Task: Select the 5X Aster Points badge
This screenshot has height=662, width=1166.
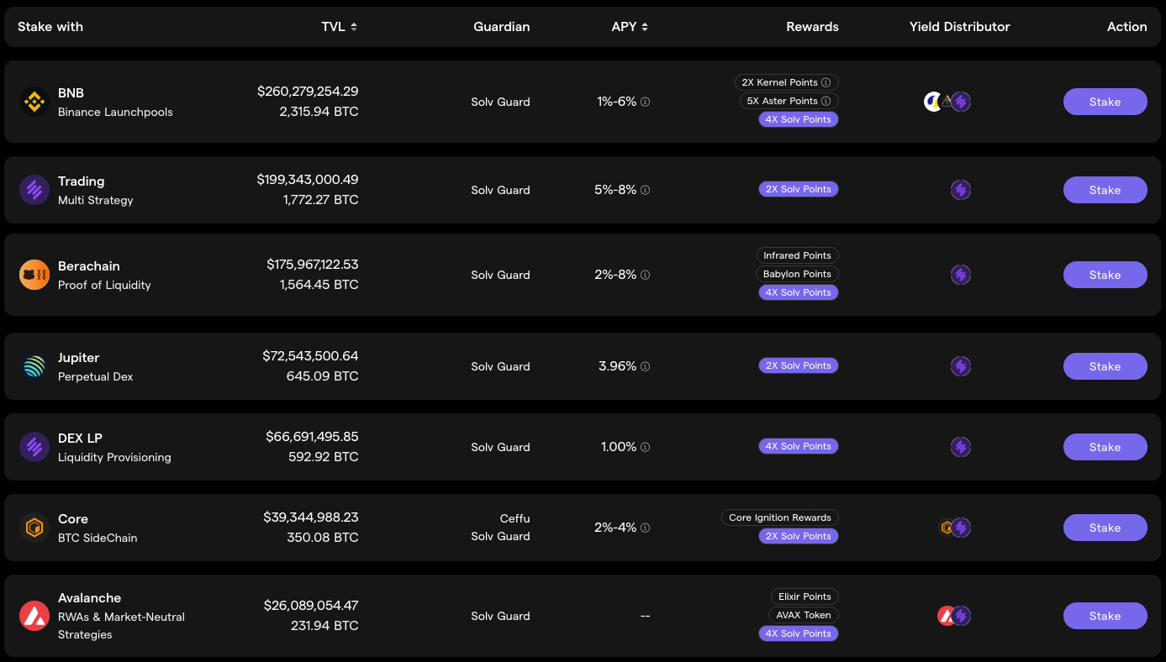Action: [x=783, y=100]
